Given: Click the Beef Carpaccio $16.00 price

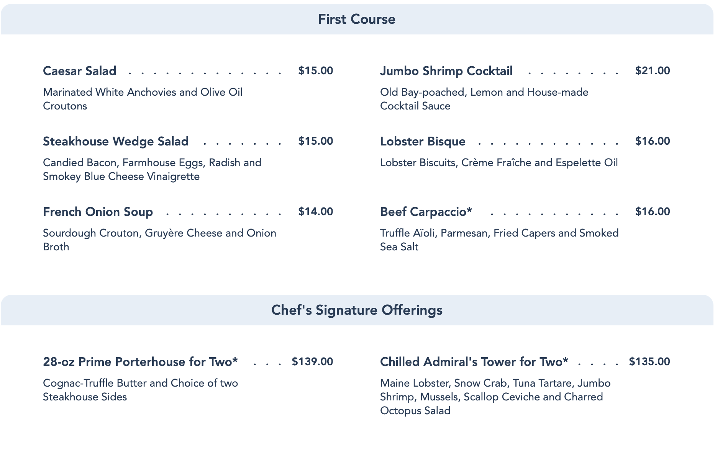Looking at the screenshot, I should (653, 212).
